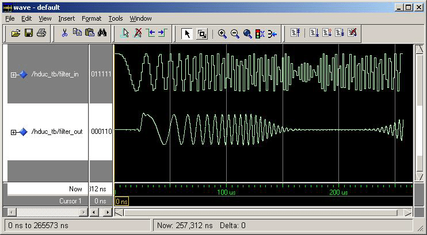Open Find using the binoculars icon
The image size is (427, 235).
pos(102,33)
